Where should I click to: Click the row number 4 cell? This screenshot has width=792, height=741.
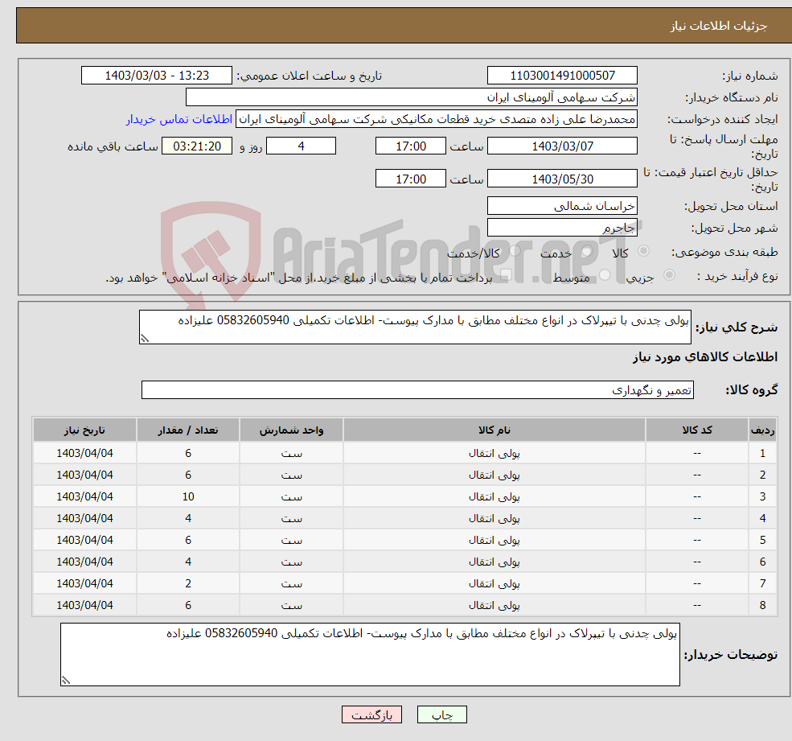point(763,519)
